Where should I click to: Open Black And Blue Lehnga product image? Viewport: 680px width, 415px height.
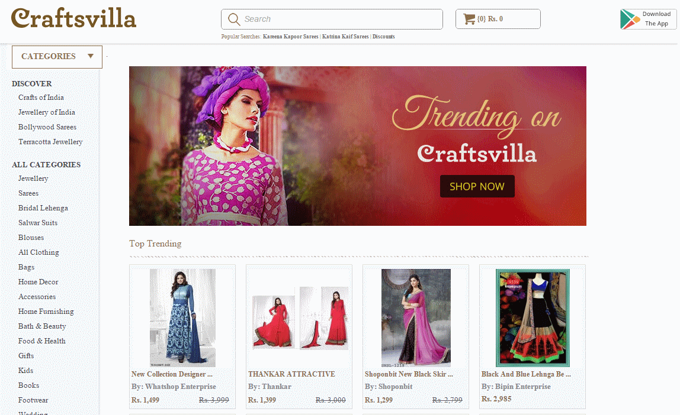[x=533, y=317]
